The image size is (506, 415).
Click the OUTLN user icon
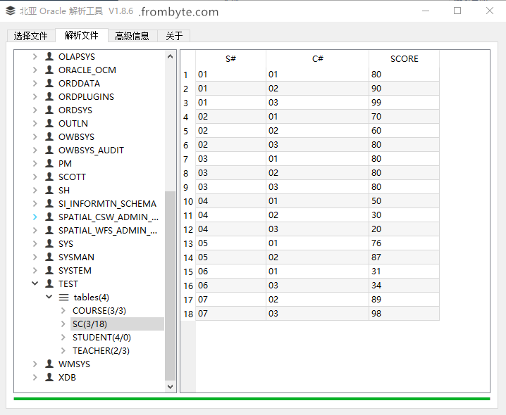[x=49, y=123]
